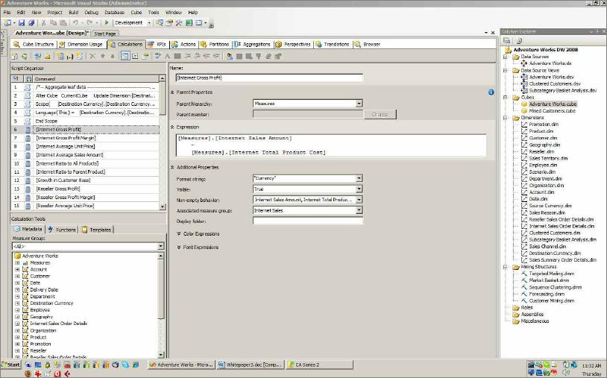The image size is (607, 378).
Task: Switch to the Dimension Usage tab
Action: [81, 45]
